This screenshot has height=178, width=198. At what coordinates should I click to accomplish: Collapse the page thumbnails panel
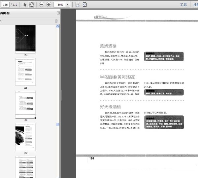(58, 13)
